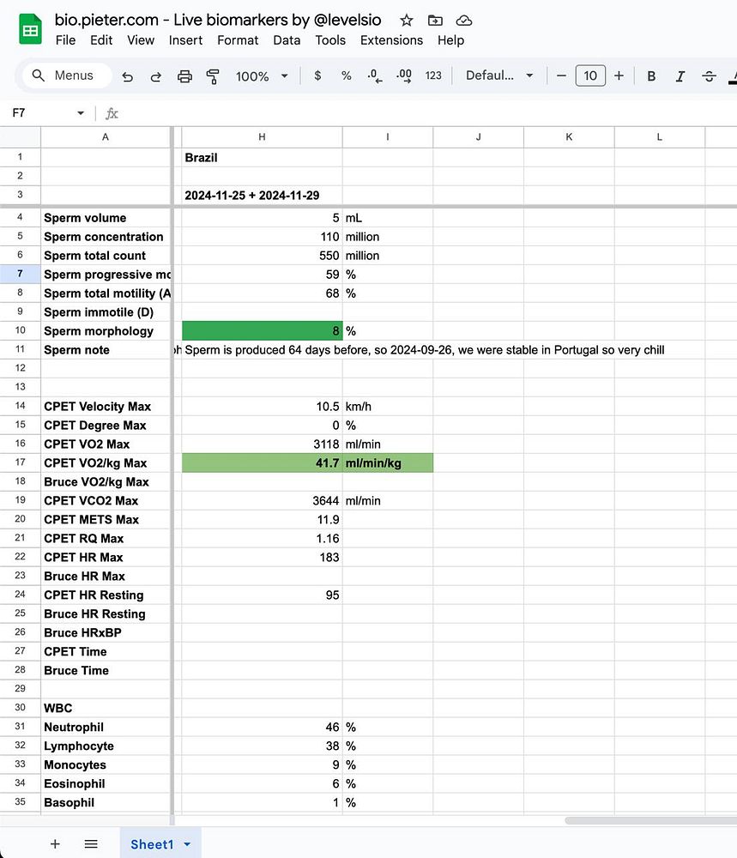Add a new sheet
This screenshot has height=858, width=737.
coord(55,843)
